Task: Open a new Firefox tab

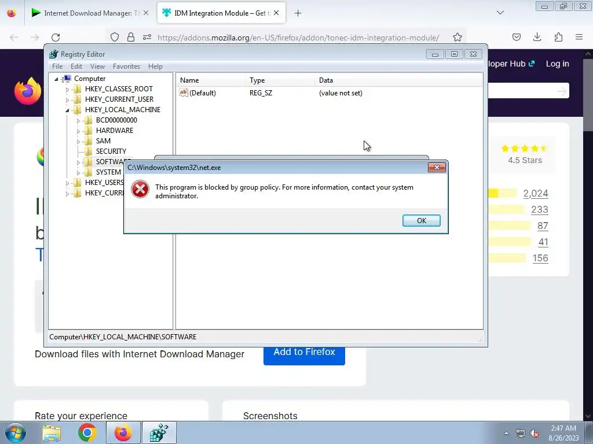Action: click(x=298, y=13)
